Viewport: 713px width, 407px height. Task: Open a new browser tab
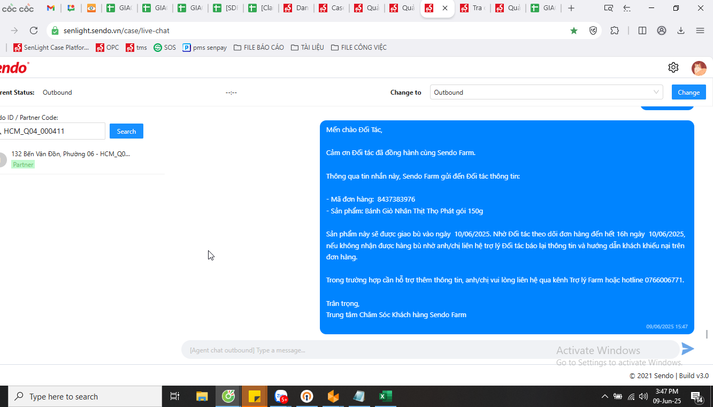571,8
